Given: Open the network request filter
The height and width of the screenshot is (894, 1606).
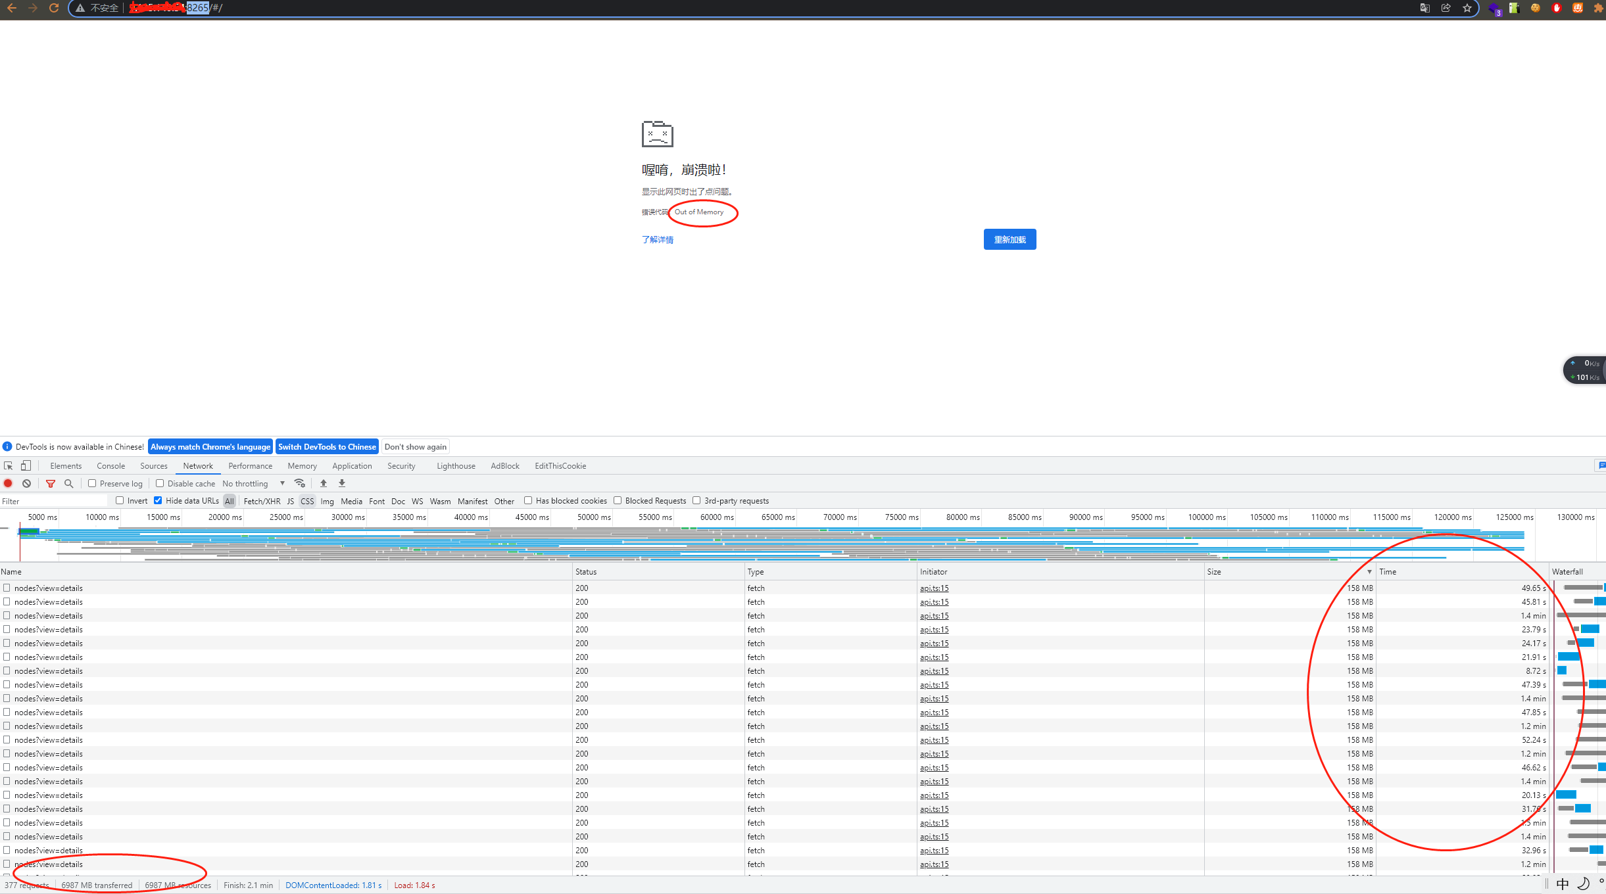Looking at the screenshot, I should pos(51,483).
